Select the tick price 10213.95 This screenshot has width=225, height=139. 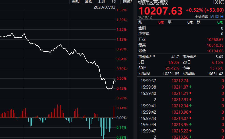[x=180, y=125]
